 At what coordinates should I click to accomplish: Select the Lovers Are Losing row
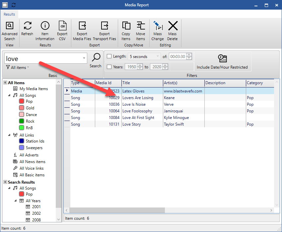[172, 98]
